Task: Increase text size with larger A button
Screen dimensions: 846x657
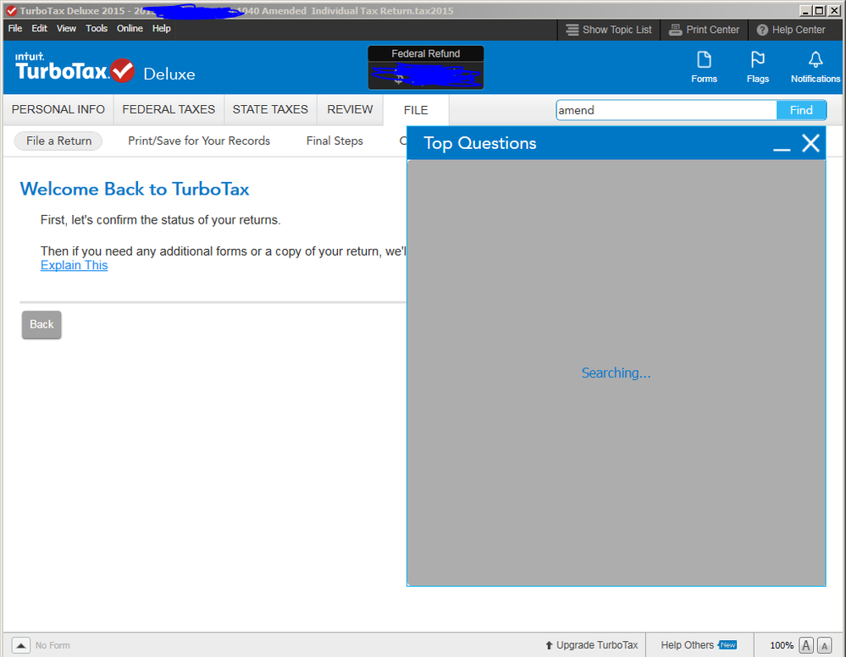Action: tap(806, 645)
